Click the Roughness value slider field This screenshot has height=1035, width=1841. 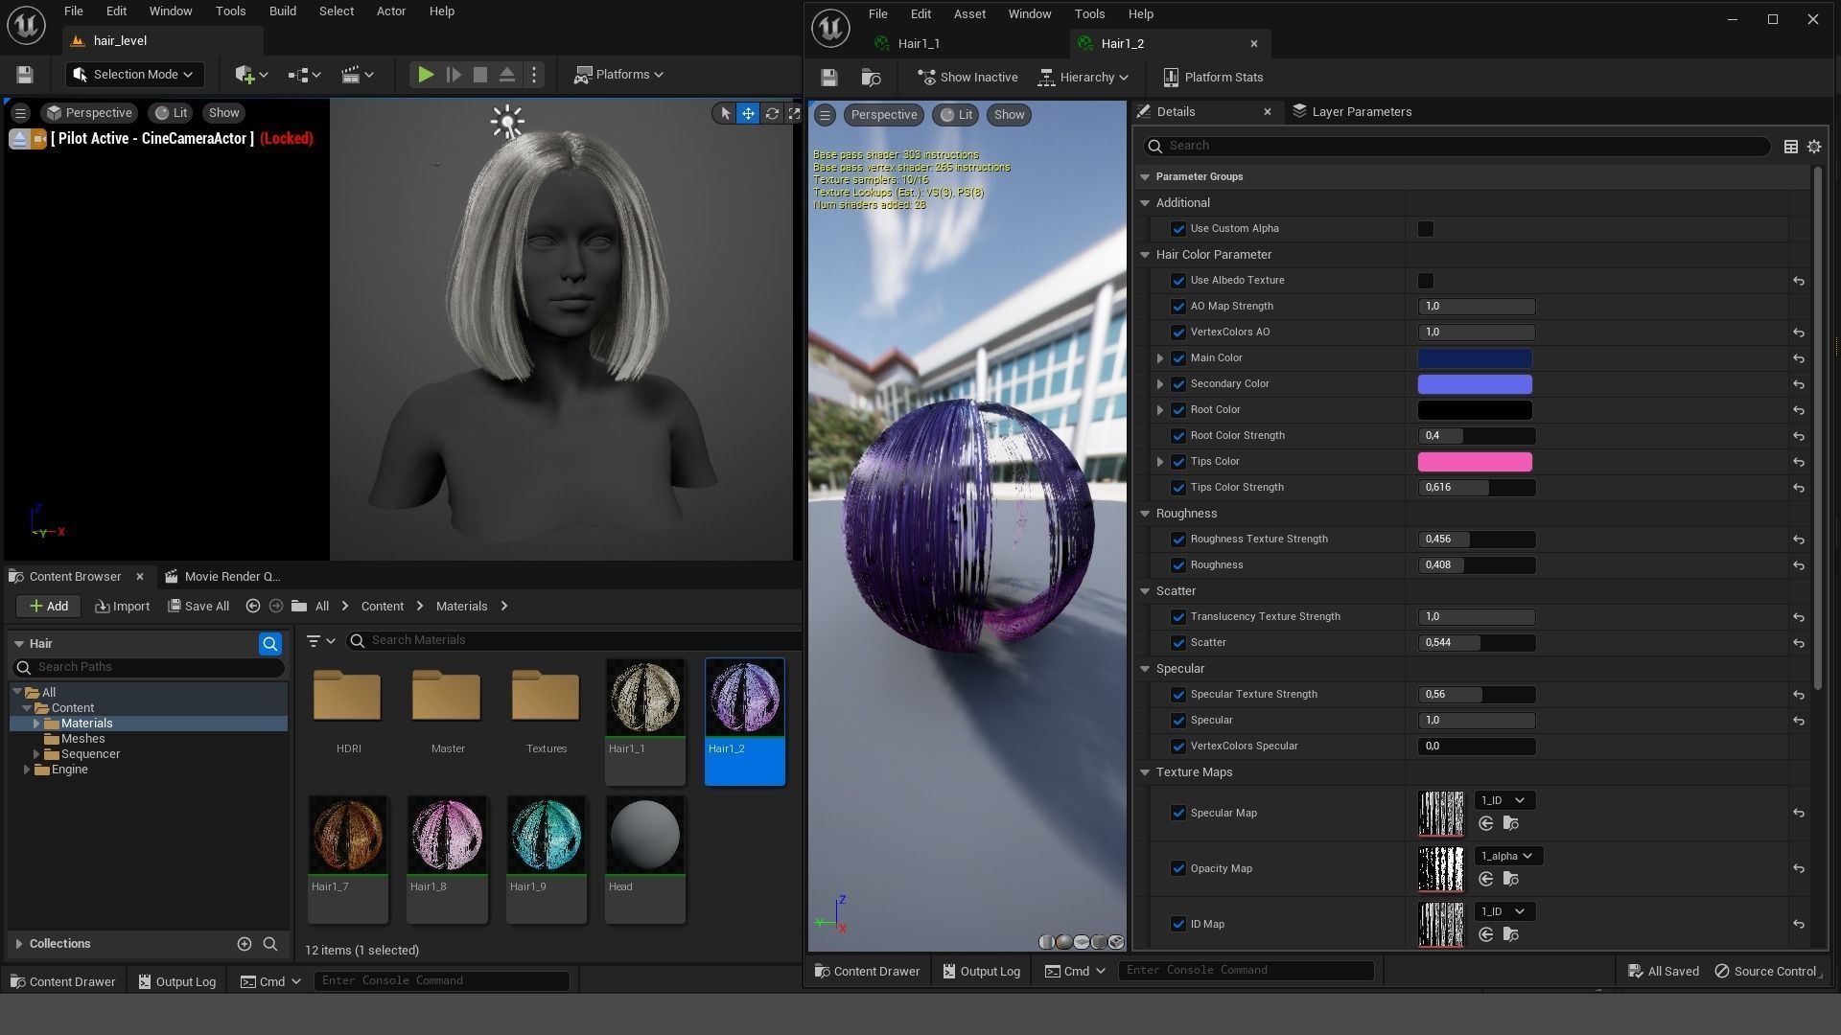[1477, 565]
